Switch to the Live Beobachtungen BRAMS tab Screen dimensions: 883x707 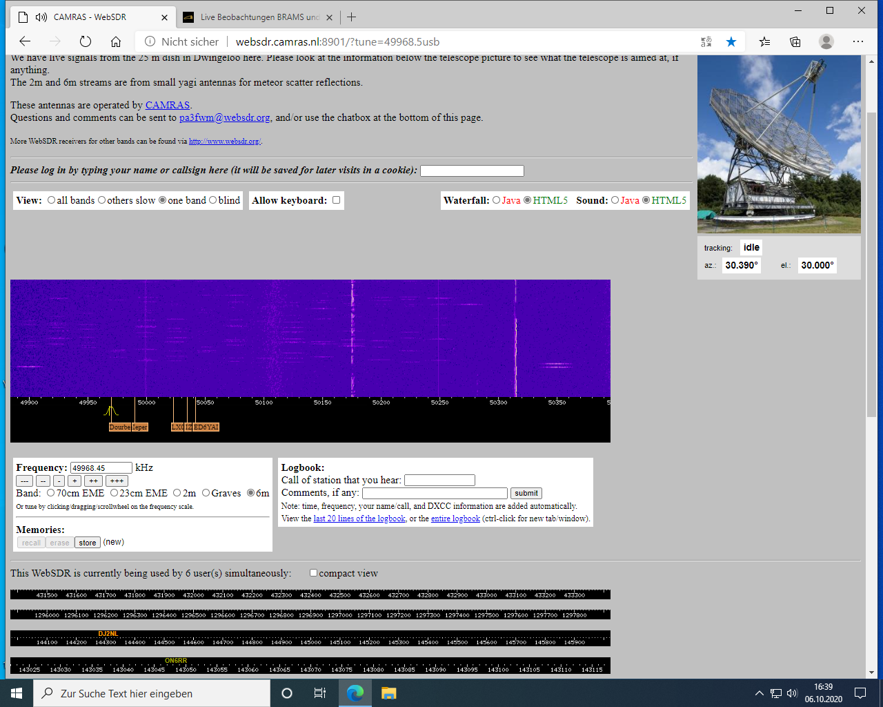click(x=258, y=17)
